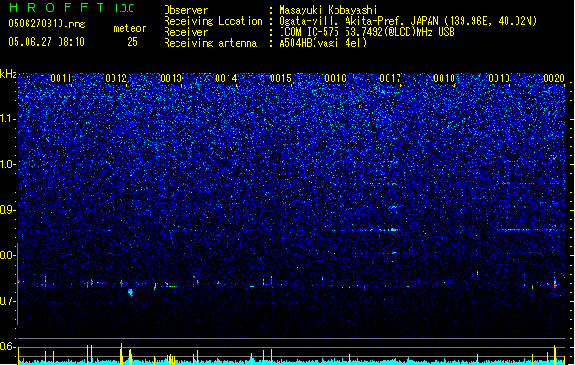Click the 0820 time marker
The image size is (575, 365).
coord(554,78)
